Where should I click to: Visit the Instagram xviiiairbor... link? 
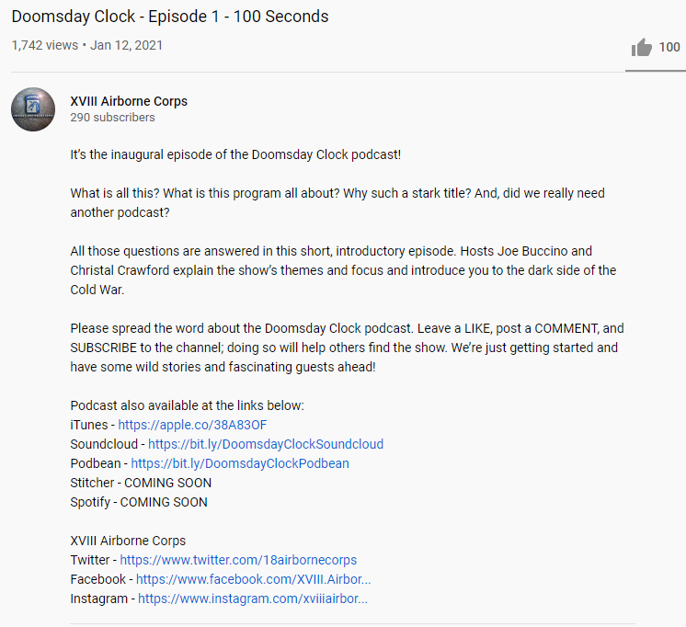(x=253, y=598)
